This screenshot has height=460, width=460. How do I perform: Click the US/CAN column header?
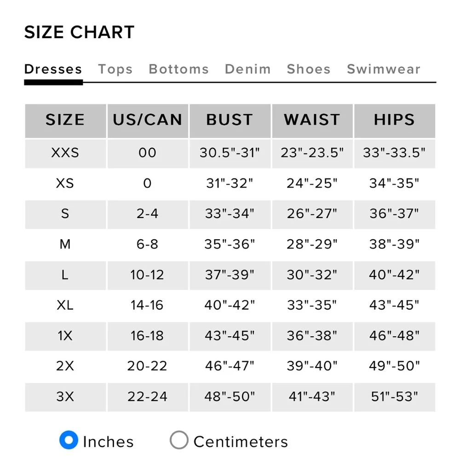148,120
